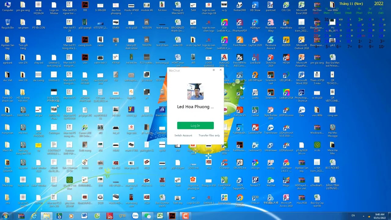Select the Resolume Arena 6 desktop icon
This screenshot has width=391, height=220.
point(271,43)
